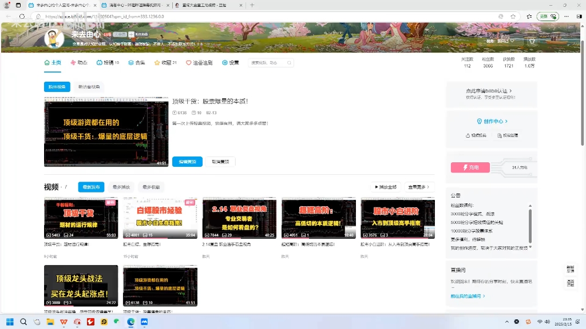Show hidden system tray icons
The height and width of the screenshot is (329, 586).
507,322
